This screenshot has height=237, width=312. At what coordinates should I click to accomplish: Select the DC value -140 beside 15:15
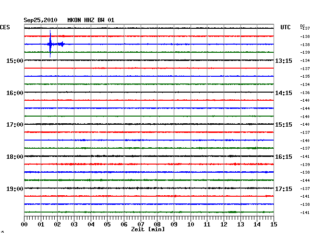305,124
